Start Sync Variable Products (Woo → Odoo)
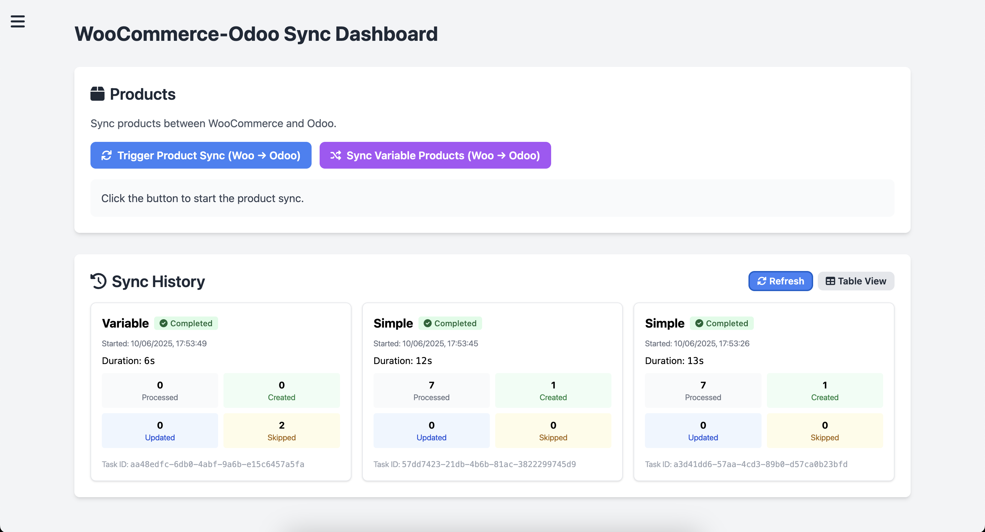 (435, 155)
